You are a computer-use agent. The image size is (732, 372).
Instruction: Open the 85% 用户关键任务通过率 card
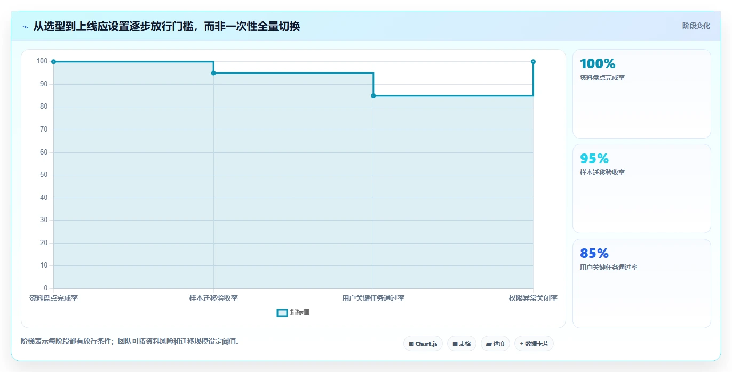click(x=641, y=284)
